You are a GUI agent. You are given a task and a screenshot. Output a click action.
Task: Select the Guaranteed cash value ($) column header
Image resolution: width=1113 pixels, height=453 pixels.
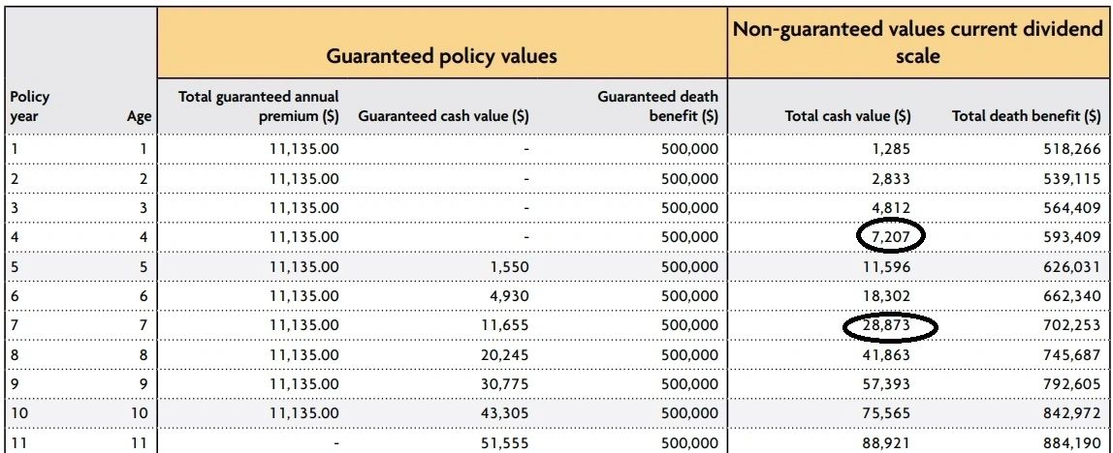tap(443, 117)
